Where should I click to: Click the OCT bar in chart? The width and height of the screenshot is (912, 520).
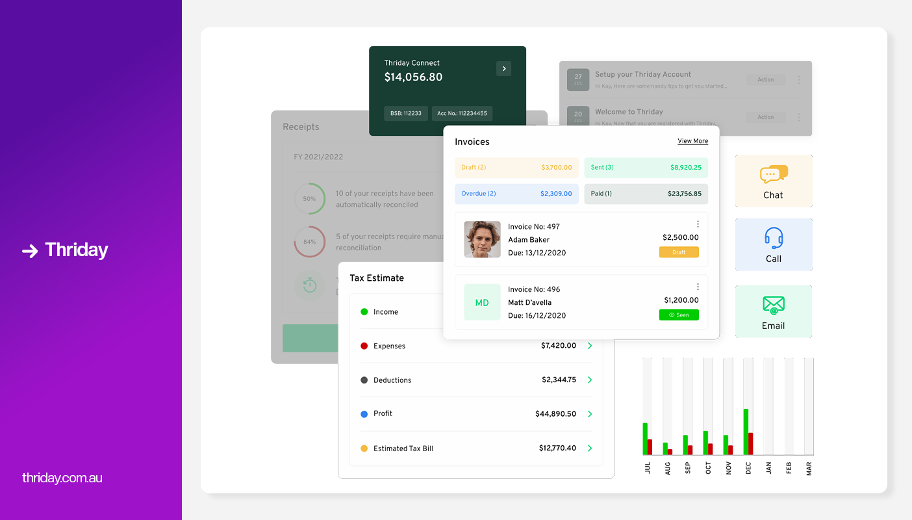pyautogui.click(x=708, y=443)
